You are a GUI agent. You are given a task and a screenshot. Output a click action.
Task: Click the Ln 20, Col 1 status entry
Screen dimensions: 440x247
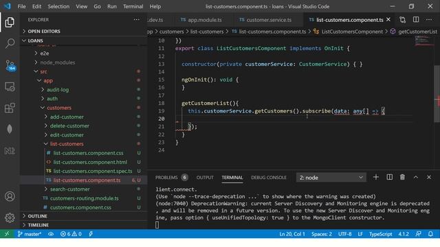pyautogui.click(x=291, y=234)
